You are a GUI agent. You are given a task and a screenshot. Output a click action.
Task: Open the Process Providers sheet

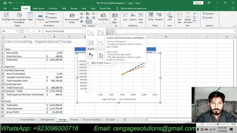tap(92, 120)
